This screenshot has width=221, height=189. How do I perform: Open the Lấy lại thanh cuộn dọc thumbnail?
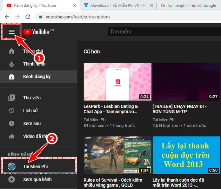(187, 155)
